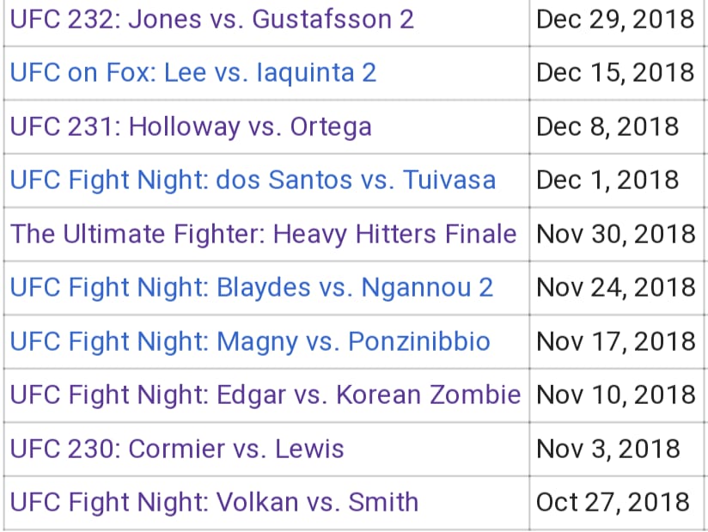Select UFC Fight Night: Blaydes vs. Ngannou 2
708x532 pixels.
click(252, 287)
